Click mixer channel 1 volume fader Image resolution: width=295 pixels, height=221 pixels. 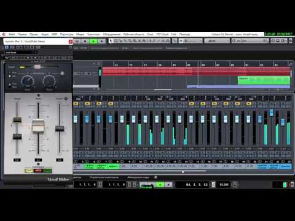coord(75,119)
